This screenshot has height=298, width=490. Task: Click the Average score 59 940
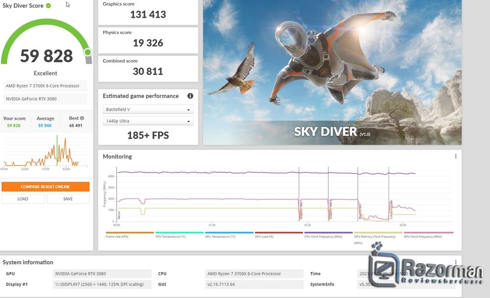45,126
